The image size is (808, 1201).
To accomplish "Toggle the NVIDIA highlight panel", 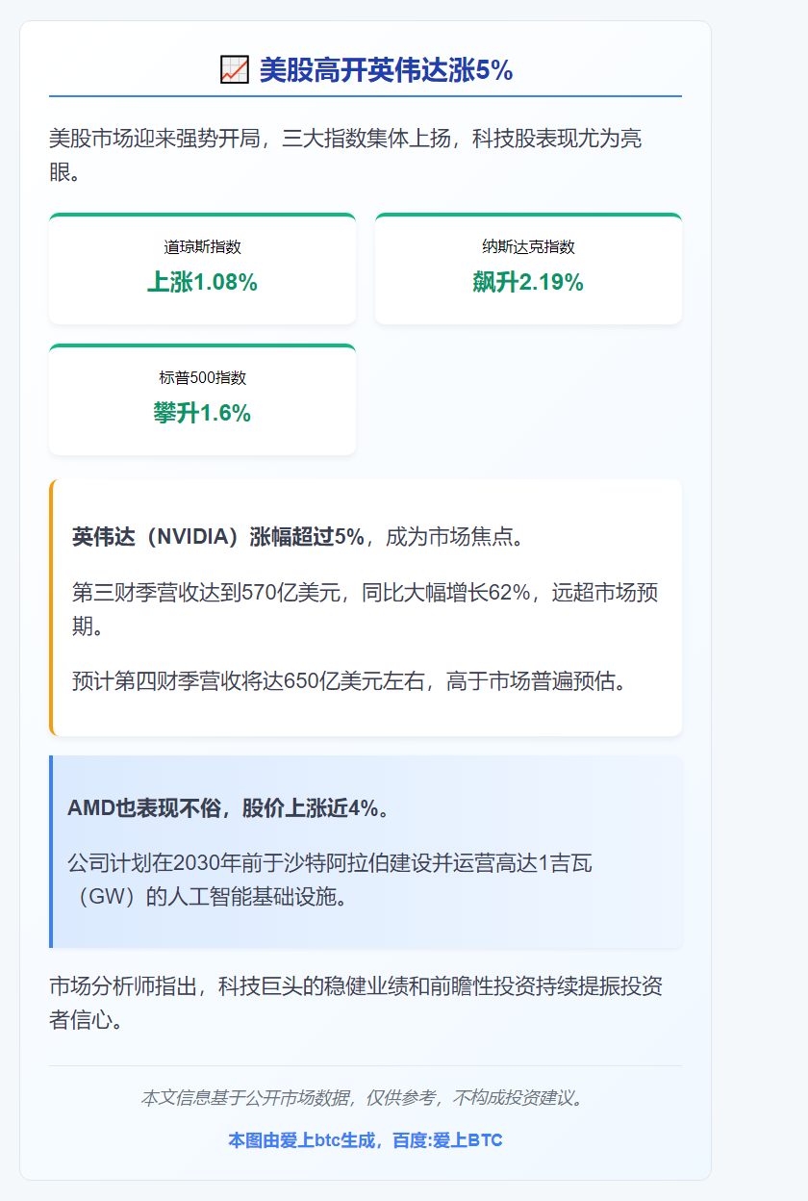I will click(x=366, y=604).
